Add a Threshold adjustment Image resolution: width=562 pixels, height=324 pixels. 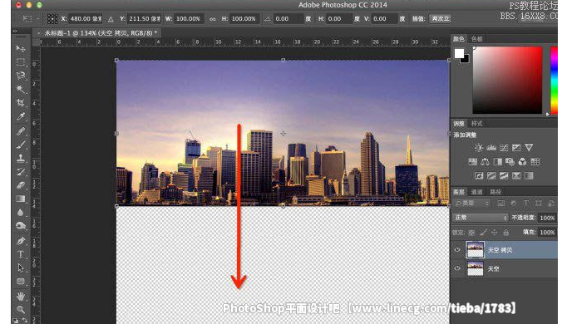(x=504, y=176)
